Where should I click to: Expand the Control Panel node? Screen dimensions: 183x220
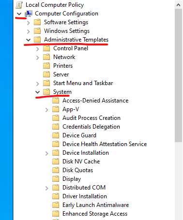38,49
